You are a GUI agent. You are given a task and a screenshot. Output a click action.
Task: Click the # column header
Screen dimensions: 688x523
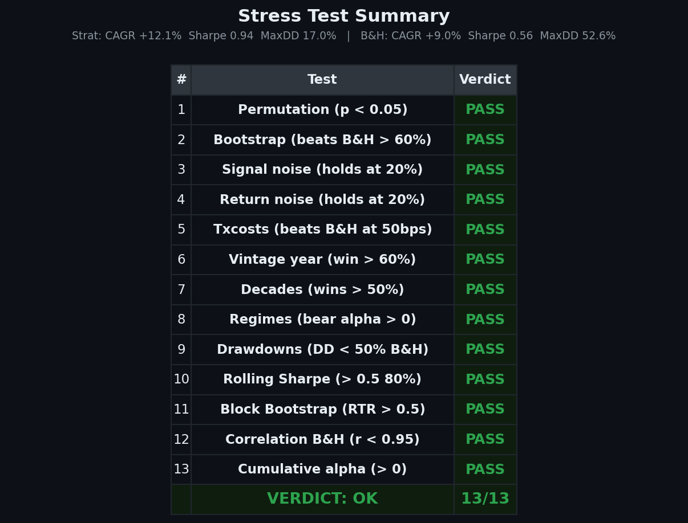click(x=181, y=80)
